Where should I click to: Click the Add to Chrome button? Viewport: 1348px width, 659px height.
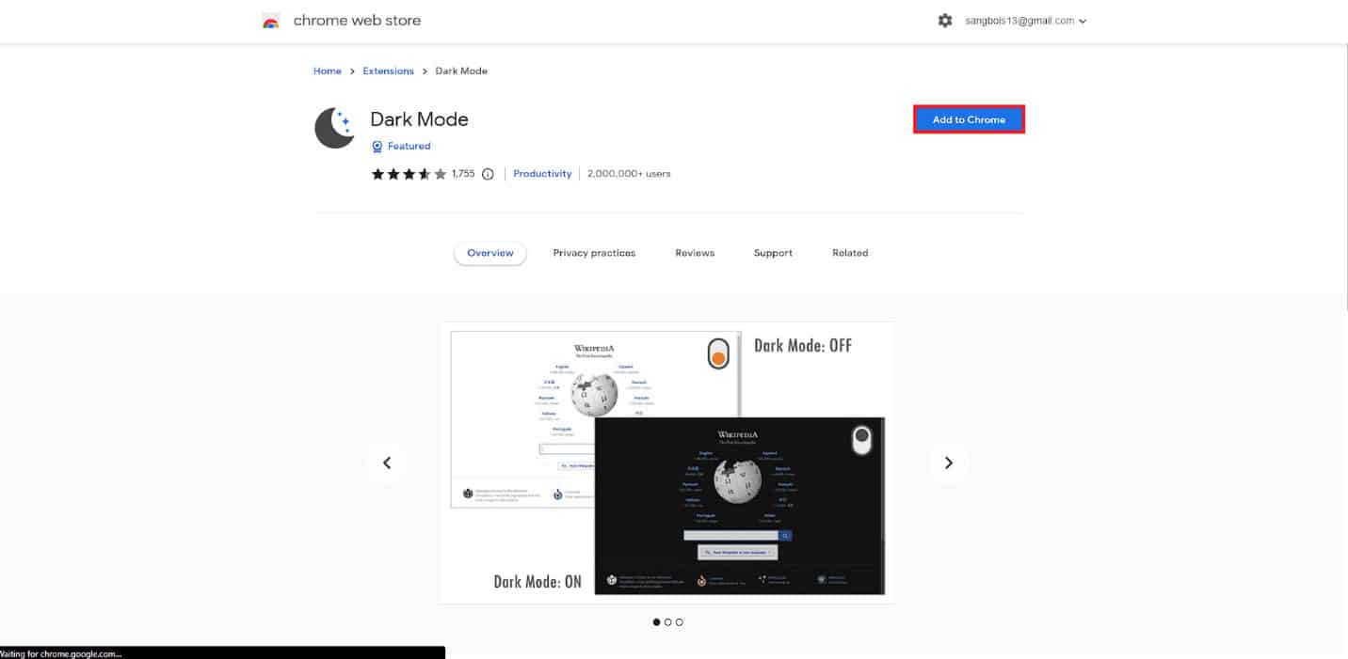969,120
